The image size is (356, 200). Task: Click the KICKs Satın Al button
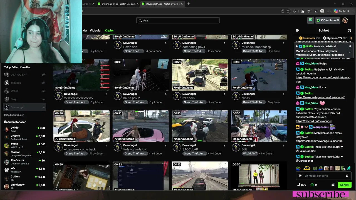(328, 20)
